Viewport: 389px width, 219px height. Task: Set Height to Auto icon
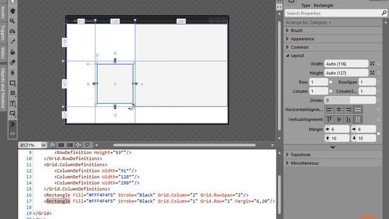pyautogui.click(x=372, y=73)
